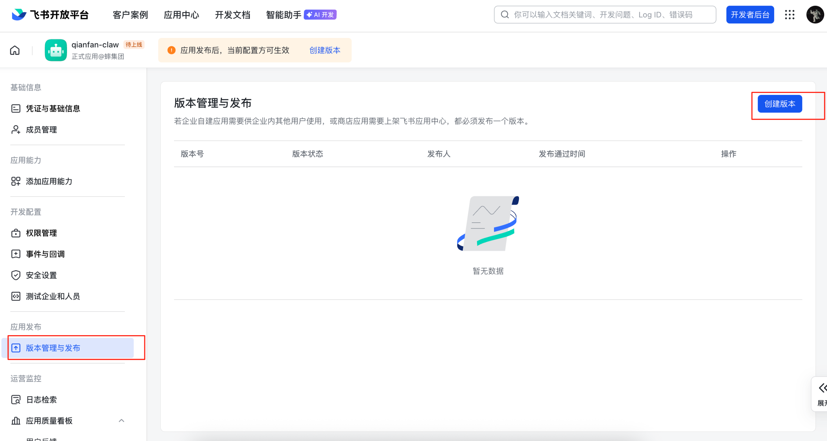This screenshot has width=827, height=441.
Task: Click the user avatar at top right
Action: 815,15
